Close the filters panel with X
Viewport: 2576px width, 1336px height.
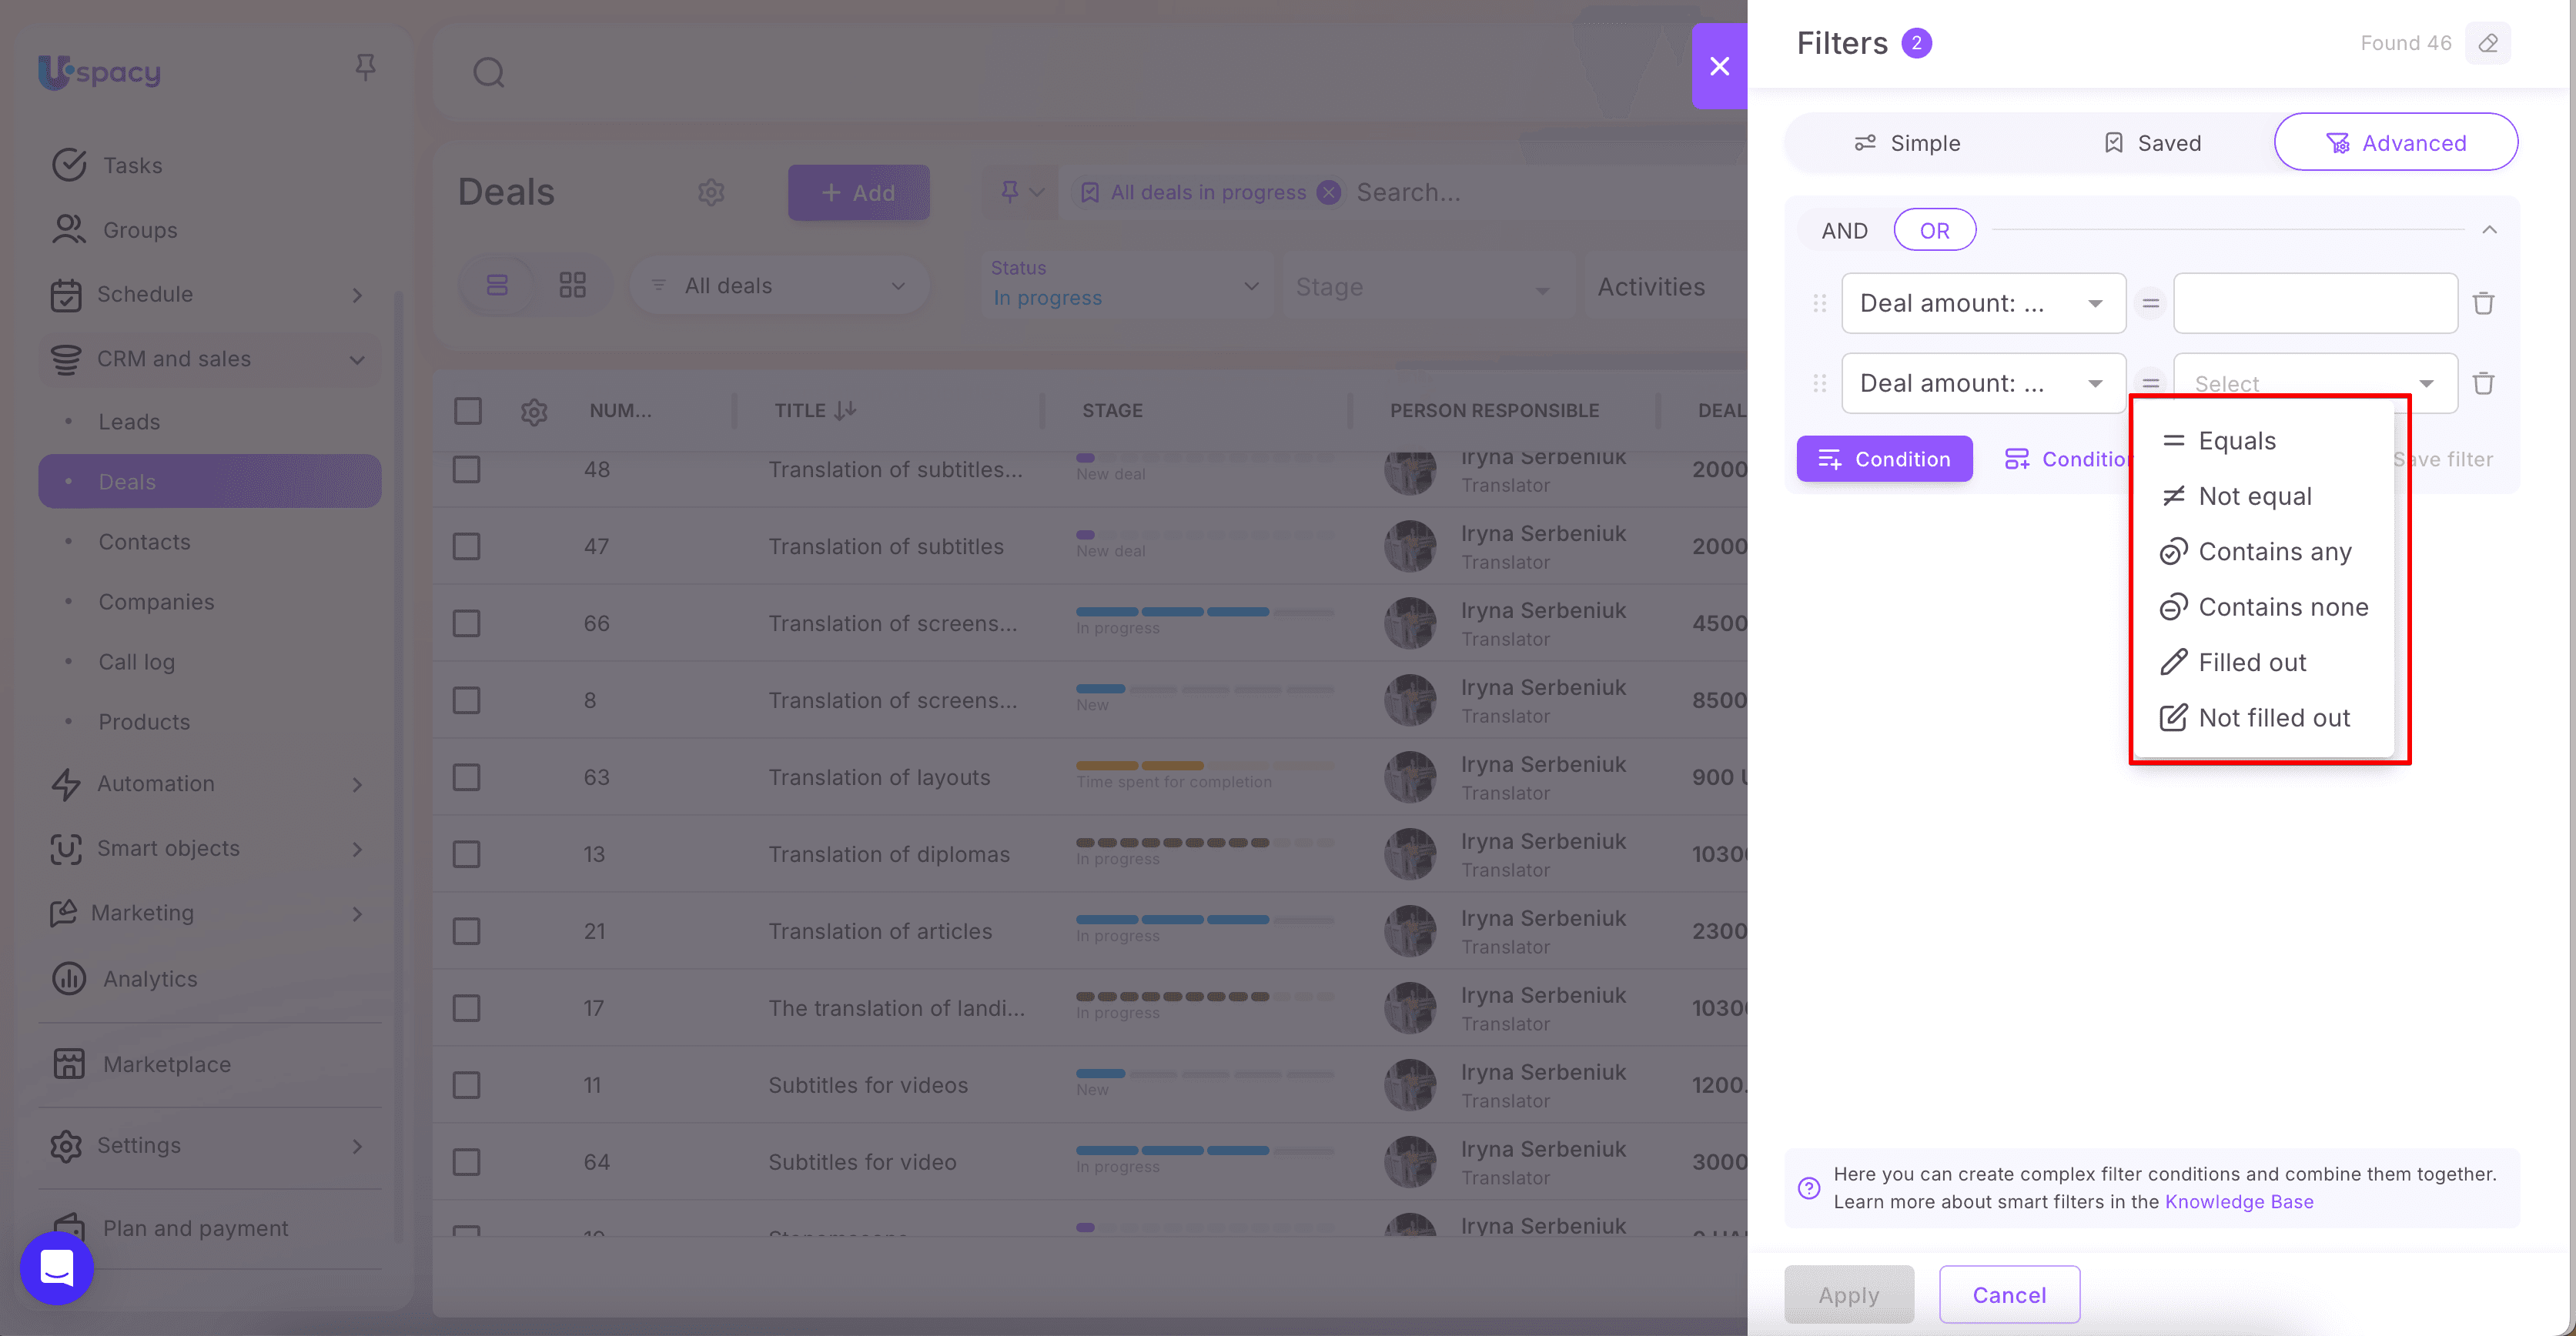point(1719,66)
